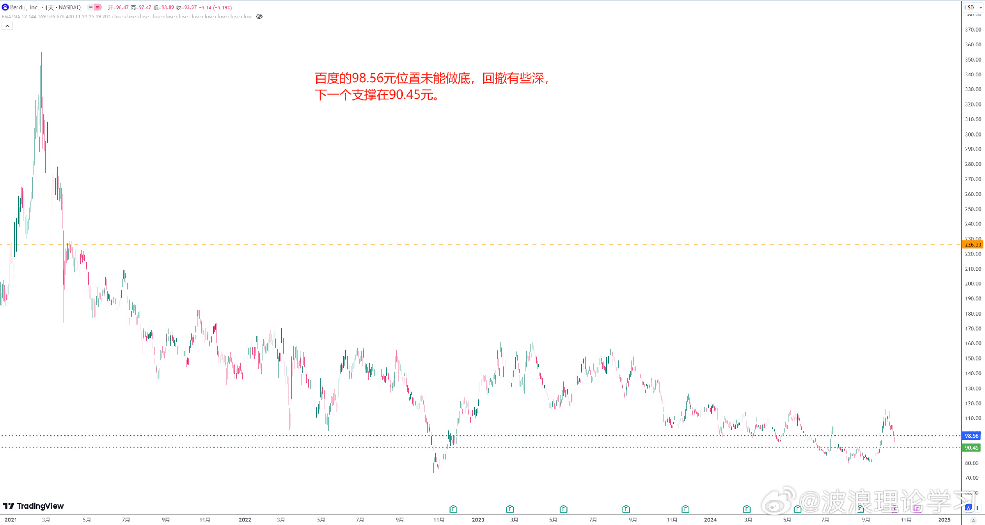Click the 200.00 price axis label

tap(973, 284)
